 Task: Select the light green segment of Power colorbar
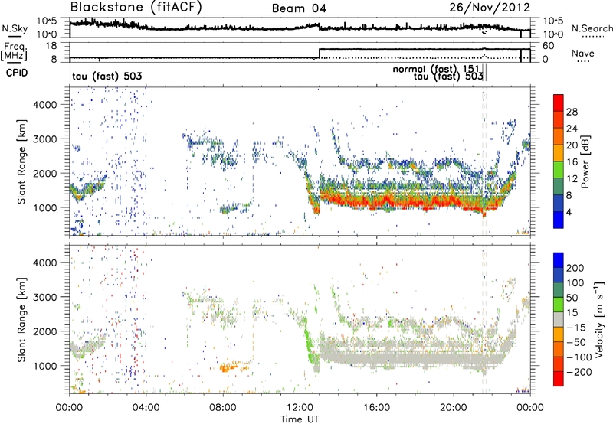click(559, 170)
